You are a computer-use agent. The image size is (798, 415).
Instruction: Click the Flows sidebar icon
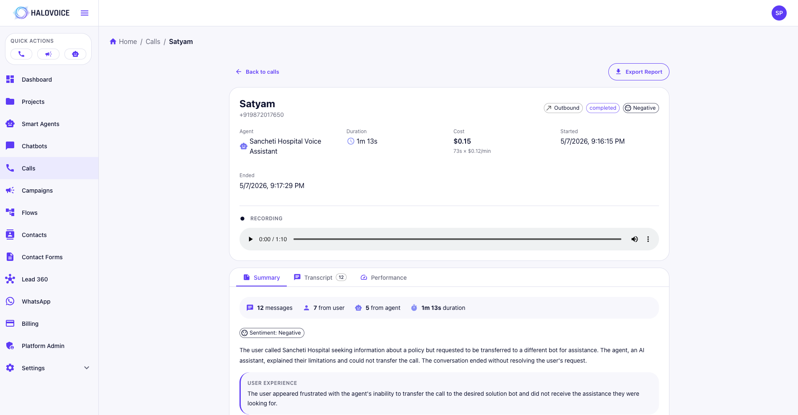pyautogui.click(x=10, y=212)
